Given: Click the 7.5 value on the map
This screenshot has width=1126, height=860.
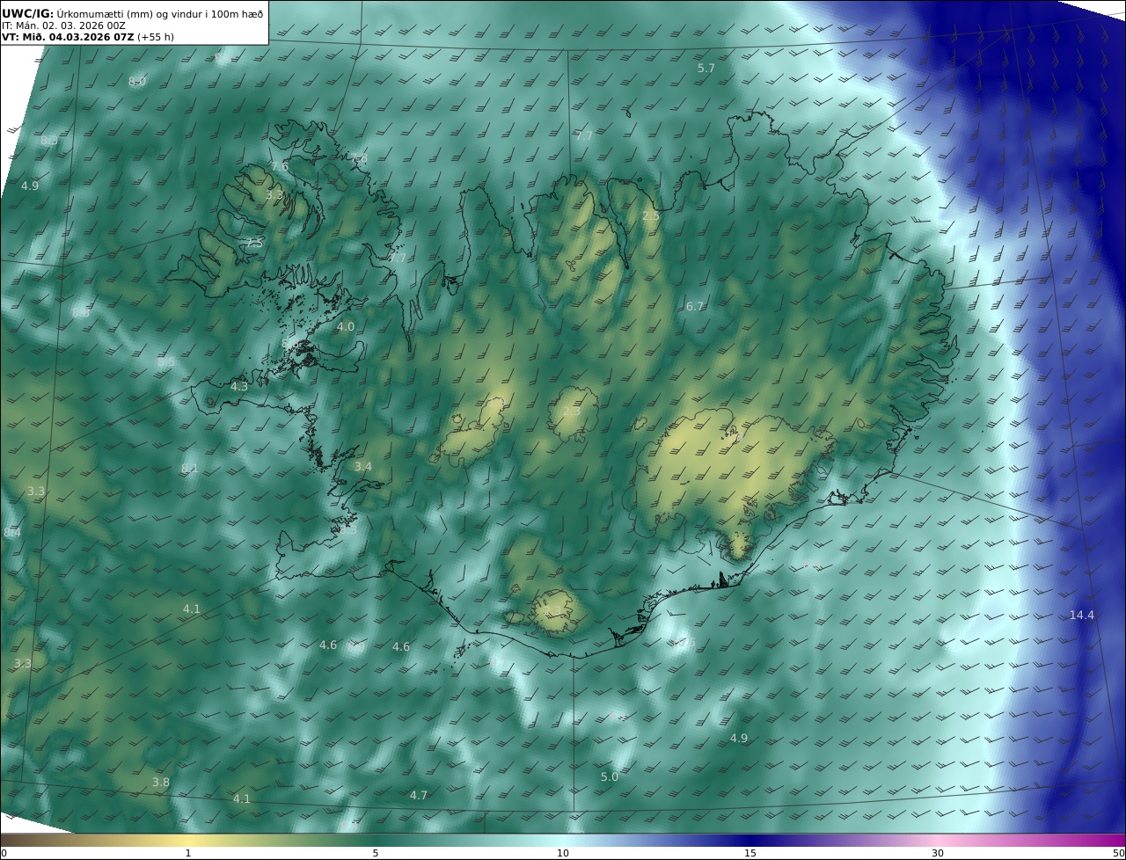Looking at the screenshot, I should [x=253, y=244].
